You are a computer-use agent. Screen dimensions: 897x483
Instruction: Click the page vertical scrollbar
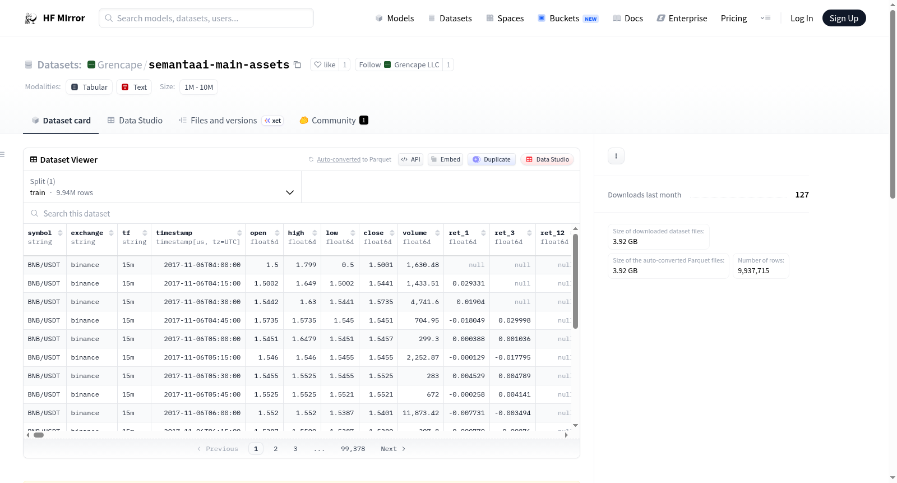coord(893,104)
